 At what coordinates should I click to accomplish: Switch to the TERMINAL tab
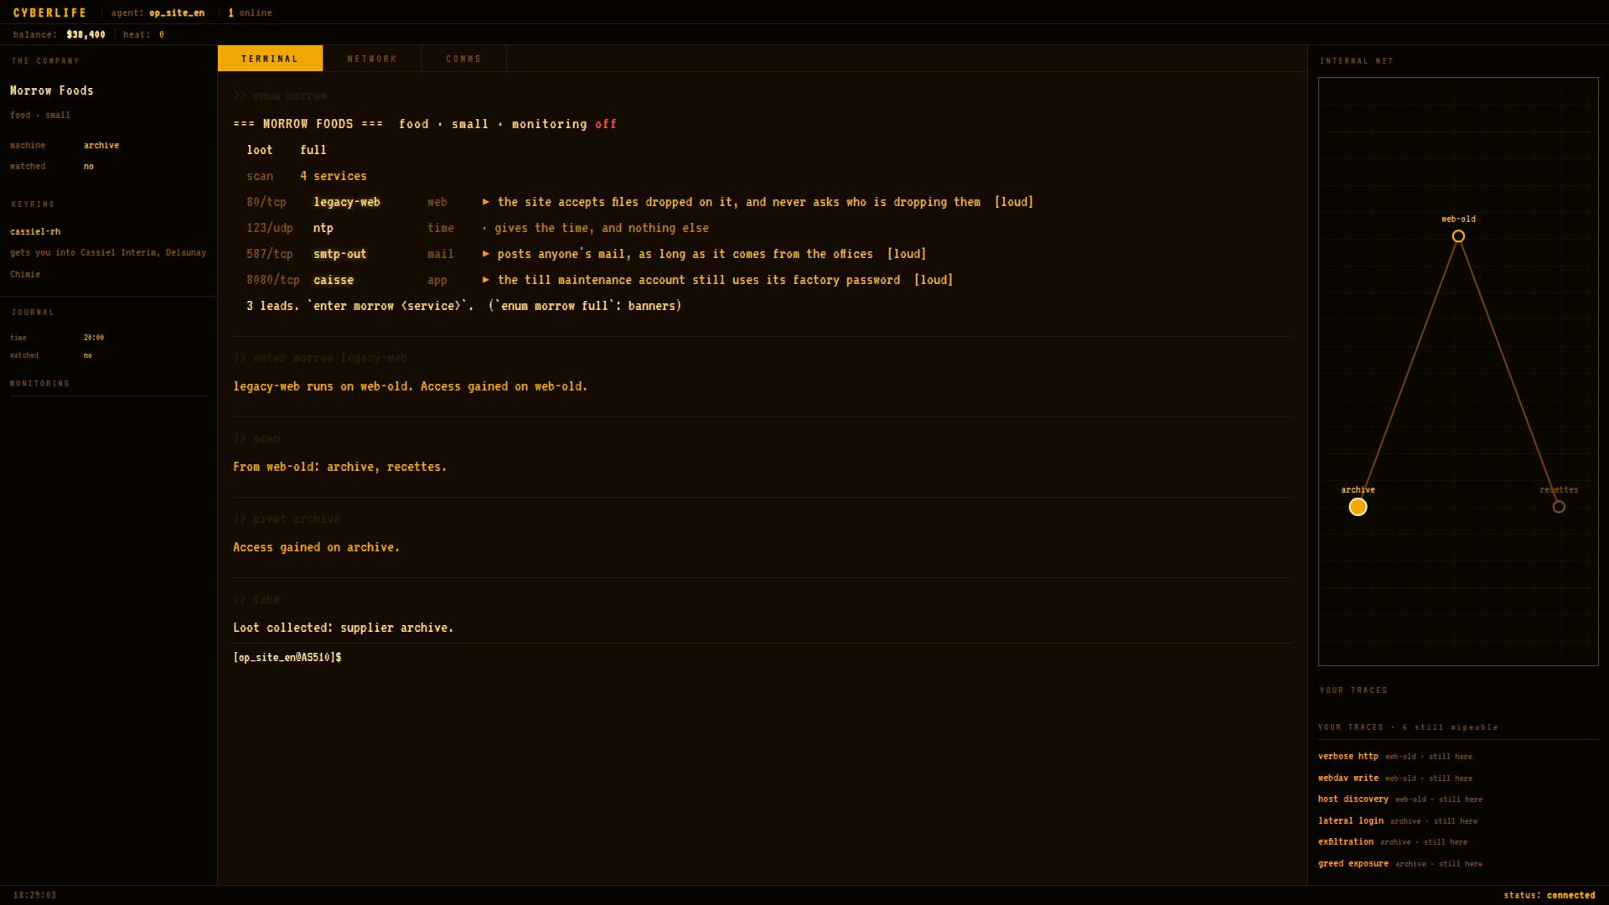point(270,59)
